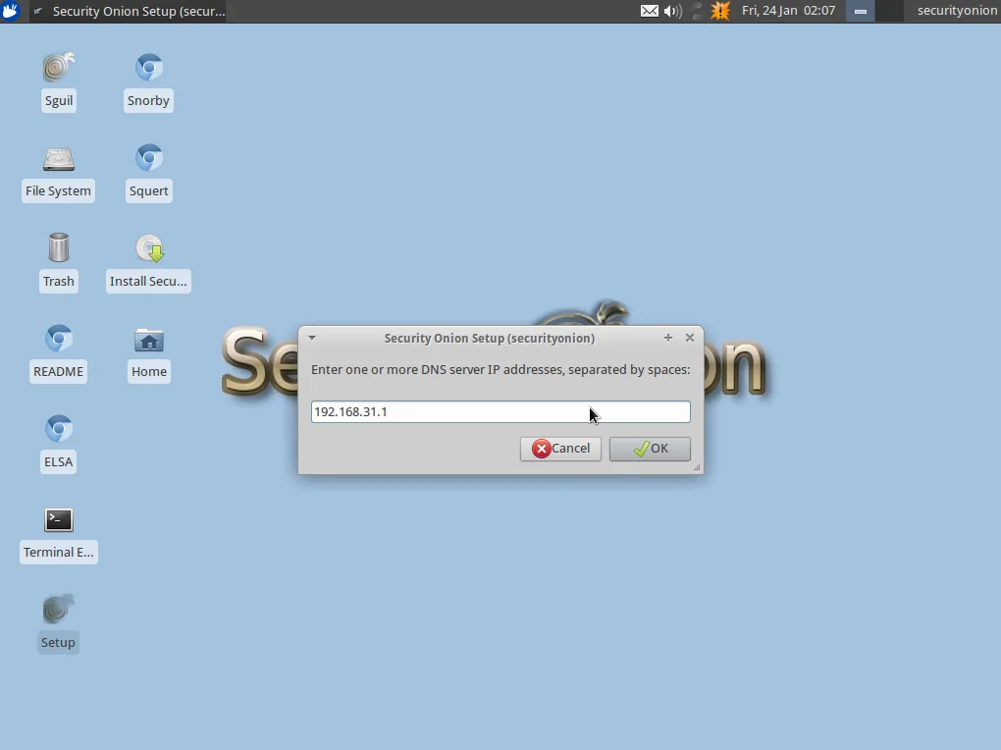Focus the DNS server IP address field
This screenshot has height=750, width=1001.
[x=500, y=412]
